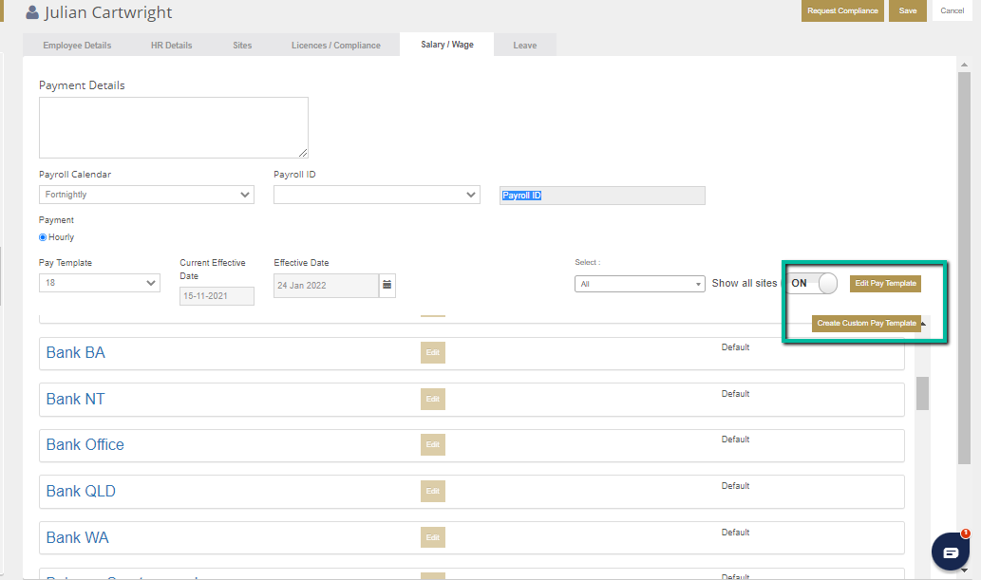Click the Default label in Bank Office row
Screen dimensions: 981x580
pos(735,440)
